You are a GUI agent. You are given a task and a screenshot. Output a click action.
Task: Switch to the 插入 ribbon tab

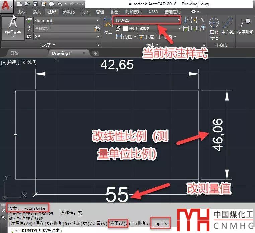(x=37, y=12)
